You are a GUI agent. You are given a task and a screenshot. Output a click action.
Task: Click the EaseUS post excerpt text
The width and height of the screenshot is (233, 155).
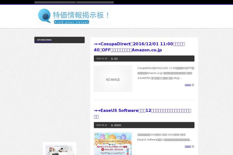click(x=165, y=137)
